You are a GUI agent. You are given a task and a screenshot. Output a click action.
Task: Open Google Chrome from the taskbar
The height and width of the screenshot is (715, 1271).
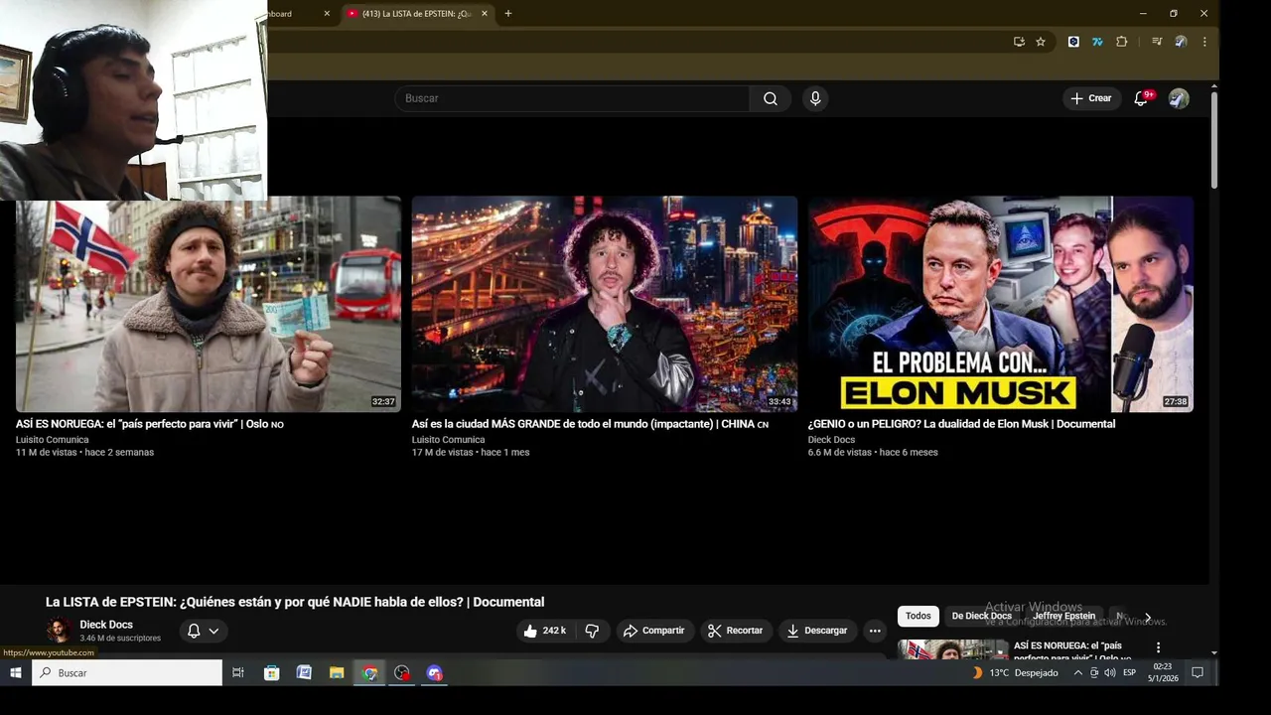coord(369,672)
